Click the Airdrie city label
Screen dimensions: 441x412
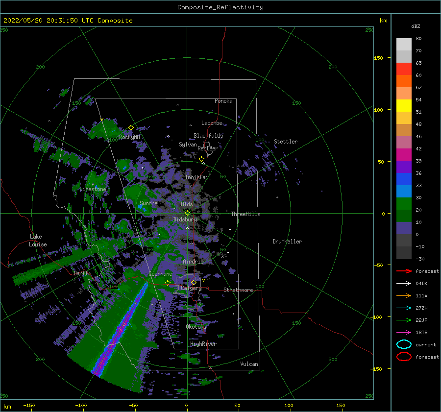pos(193,262)
